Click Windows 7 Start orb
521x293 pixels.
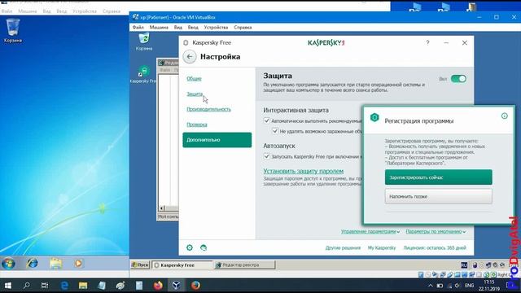[8, 264]
